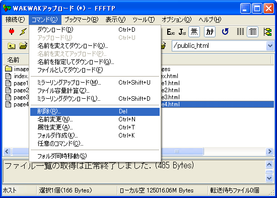277x198 pixels.
Task: Select EUC kanji code toolbar button
Action: 171,32
